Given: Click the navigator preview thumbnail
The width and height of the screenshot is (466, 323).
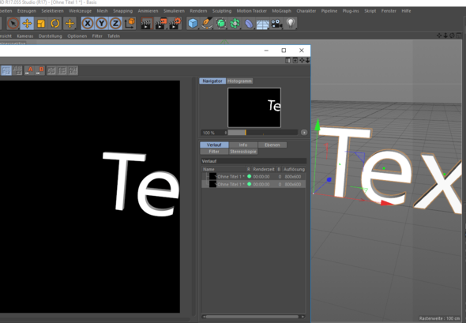Looking at the screenshot, I should click(x=254, y=107).
